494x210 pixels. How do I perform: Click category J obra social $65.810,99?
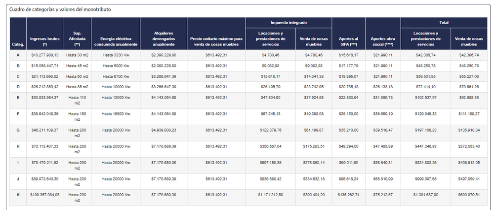[383, 179]
